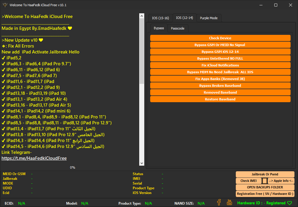Screen dimensions: 298x207
Task: Click Fix iCloud Notifications button
Action: pos(220,65)
